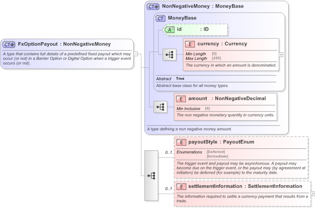The height and width of the screenshot is (209, 315).
Task: Click the currency : Currency label
Action: point(222,44)
